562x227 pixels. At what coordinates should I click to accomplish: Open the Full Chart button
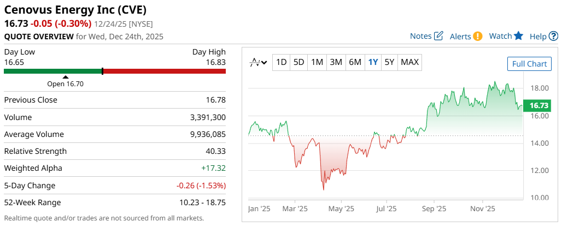click(x=529, y=64)
